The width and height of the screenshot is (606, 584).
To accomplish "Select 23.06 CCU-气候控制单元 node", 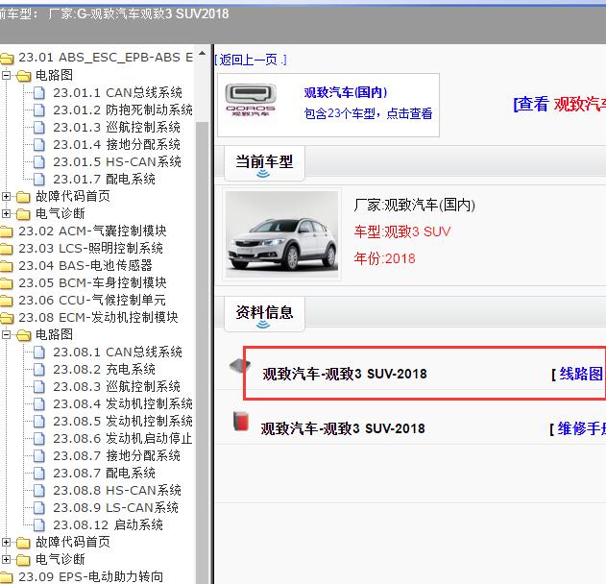I will 92,301.
